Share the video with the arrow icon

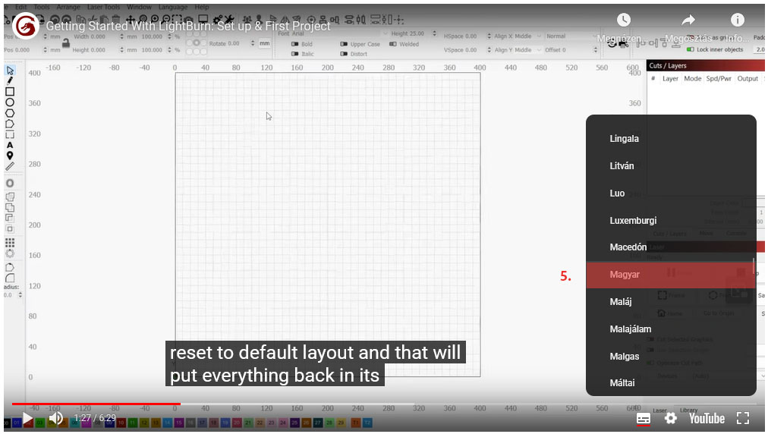[688, 20]
